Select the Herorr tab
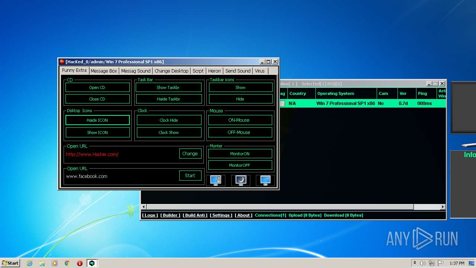 (215, 71)
